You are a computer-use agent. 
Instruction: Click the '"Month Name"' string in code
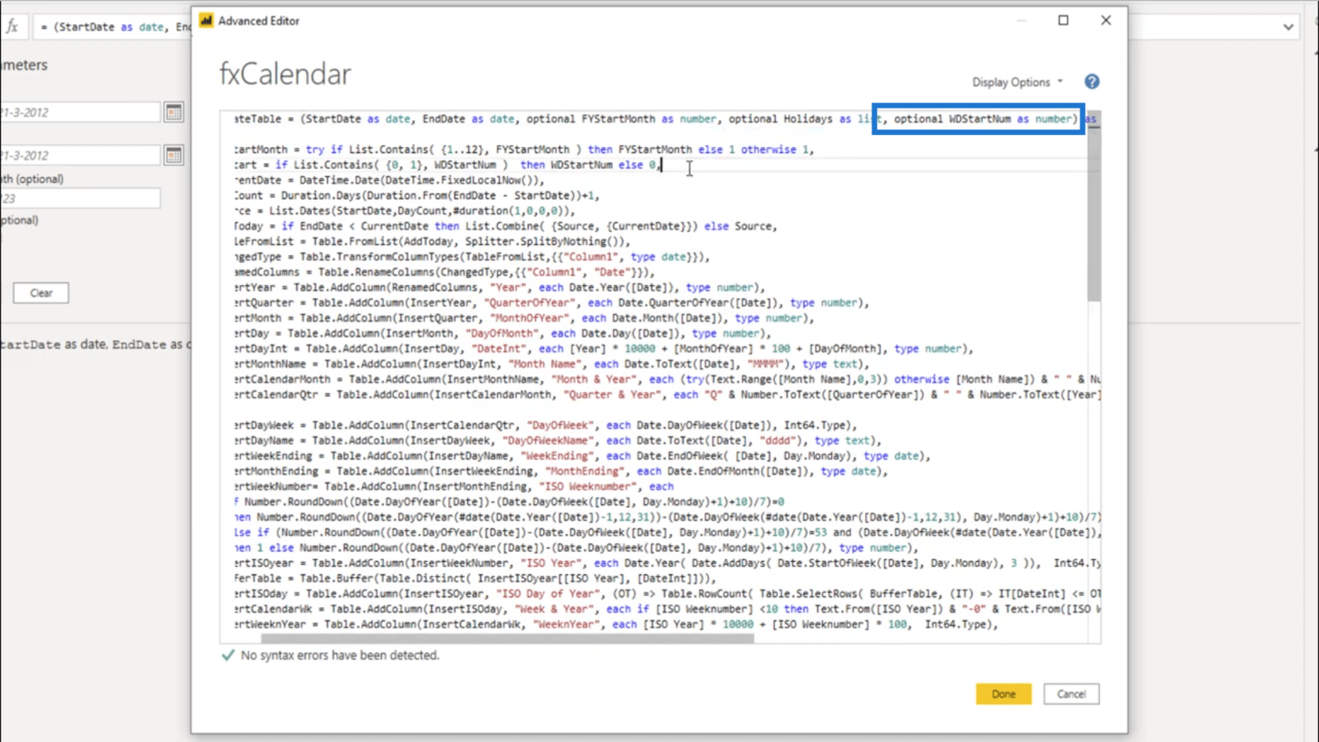545,364
